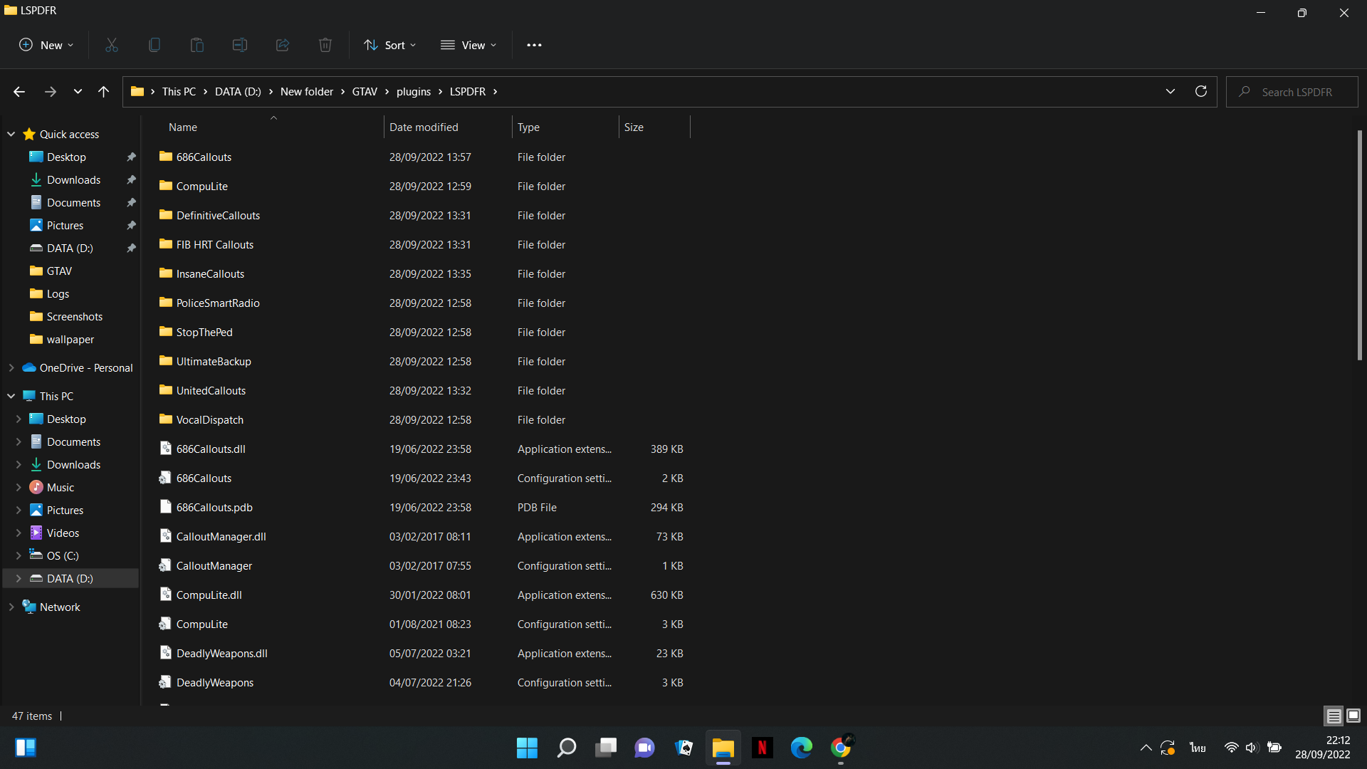Open the View menu

coord(468,45)
